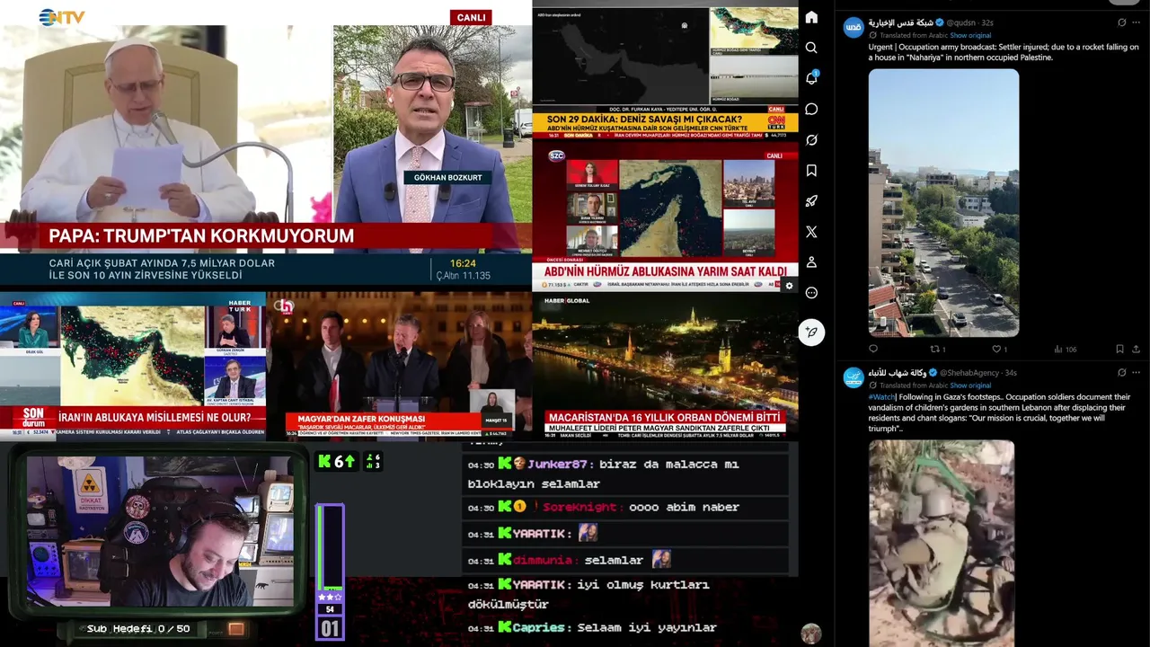Play the Nahariya street video
The width and height of the screenshot is (1150, 647).
click(x=943, y=203)
